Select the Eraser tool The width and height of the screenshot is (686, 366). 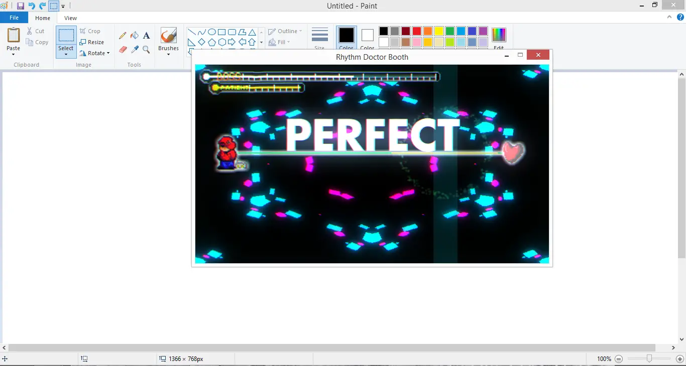click(123, 50)
